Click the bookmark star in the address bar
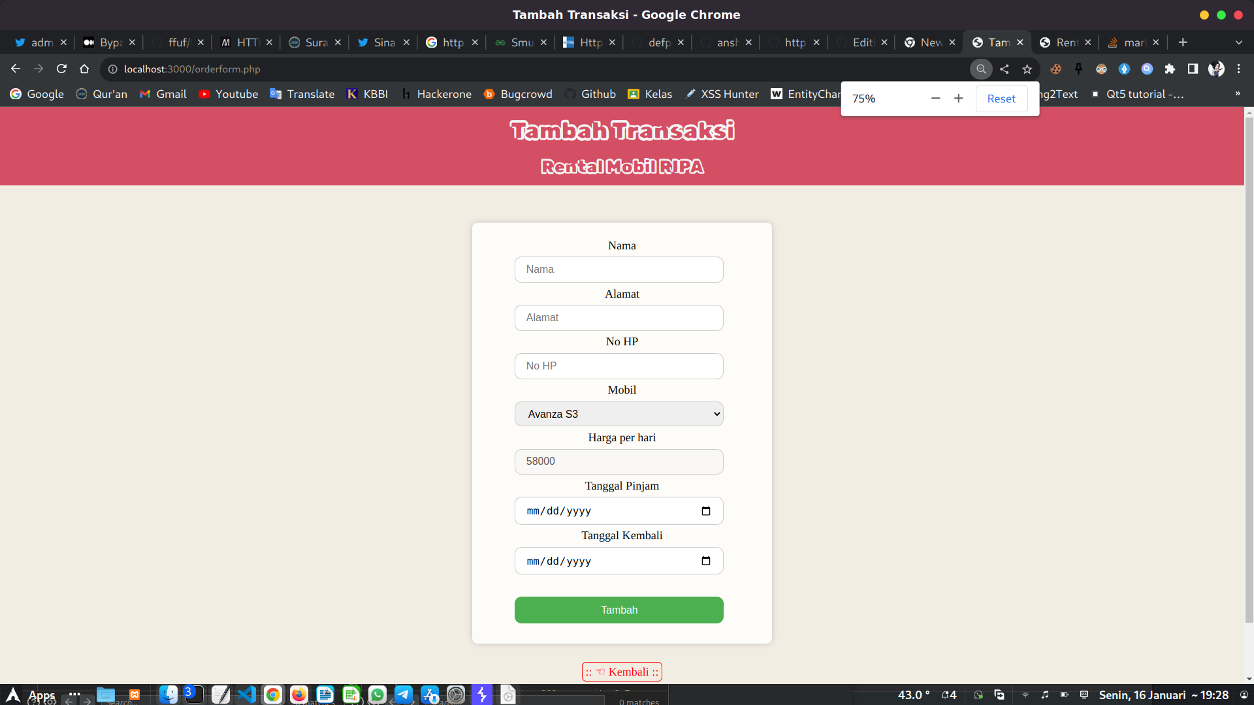This screenshot has width=1254, height=705. pos(1027,69)
